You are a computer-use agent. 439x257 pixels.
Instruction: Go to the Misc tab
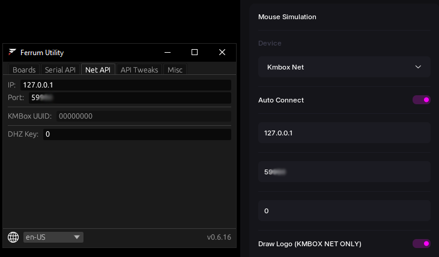(x=175, y=69)
